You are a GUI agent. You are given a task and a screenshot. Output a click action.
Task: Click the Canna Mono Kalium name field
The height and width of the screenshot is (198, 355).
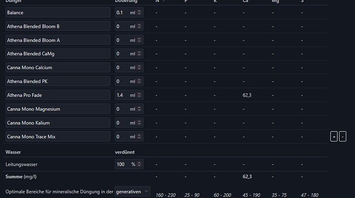(x=58, y=123)
